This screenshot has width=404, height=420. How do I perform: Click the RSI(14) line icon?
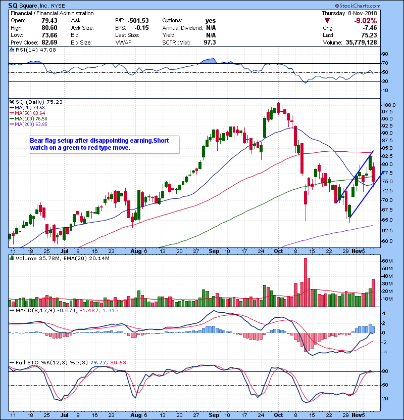click(12, 50)
